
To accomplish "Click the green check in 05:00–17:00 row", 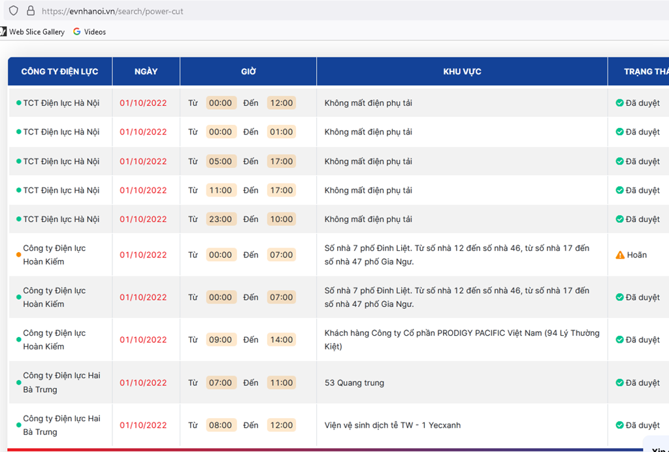I will pos(619,161).
